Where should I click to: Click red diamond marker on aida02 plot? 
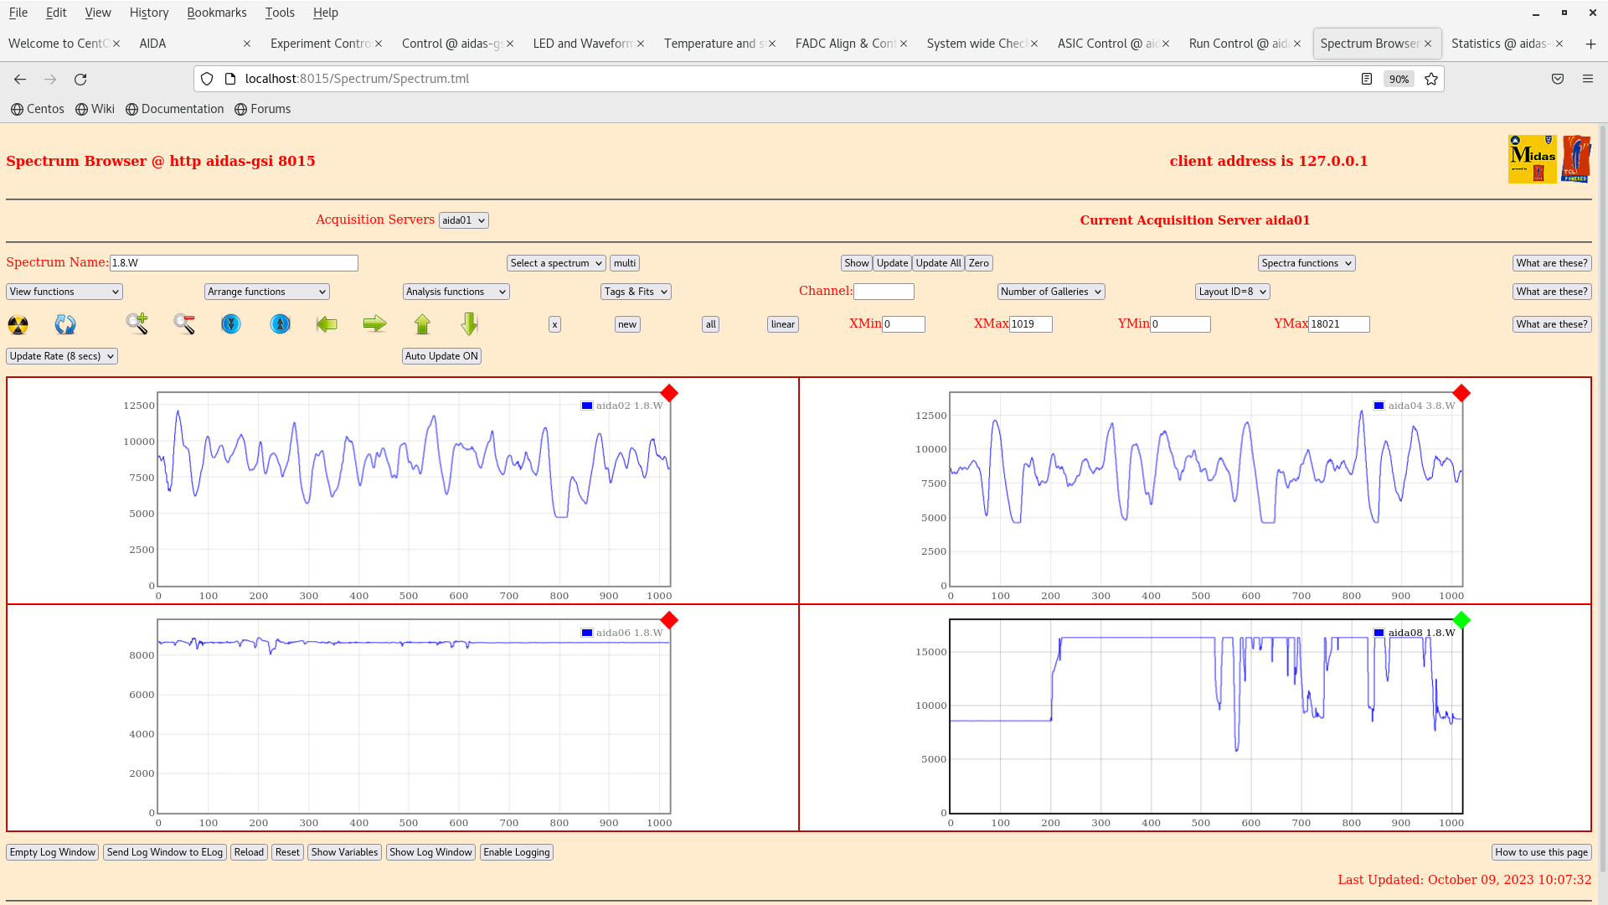click(669, 393)
